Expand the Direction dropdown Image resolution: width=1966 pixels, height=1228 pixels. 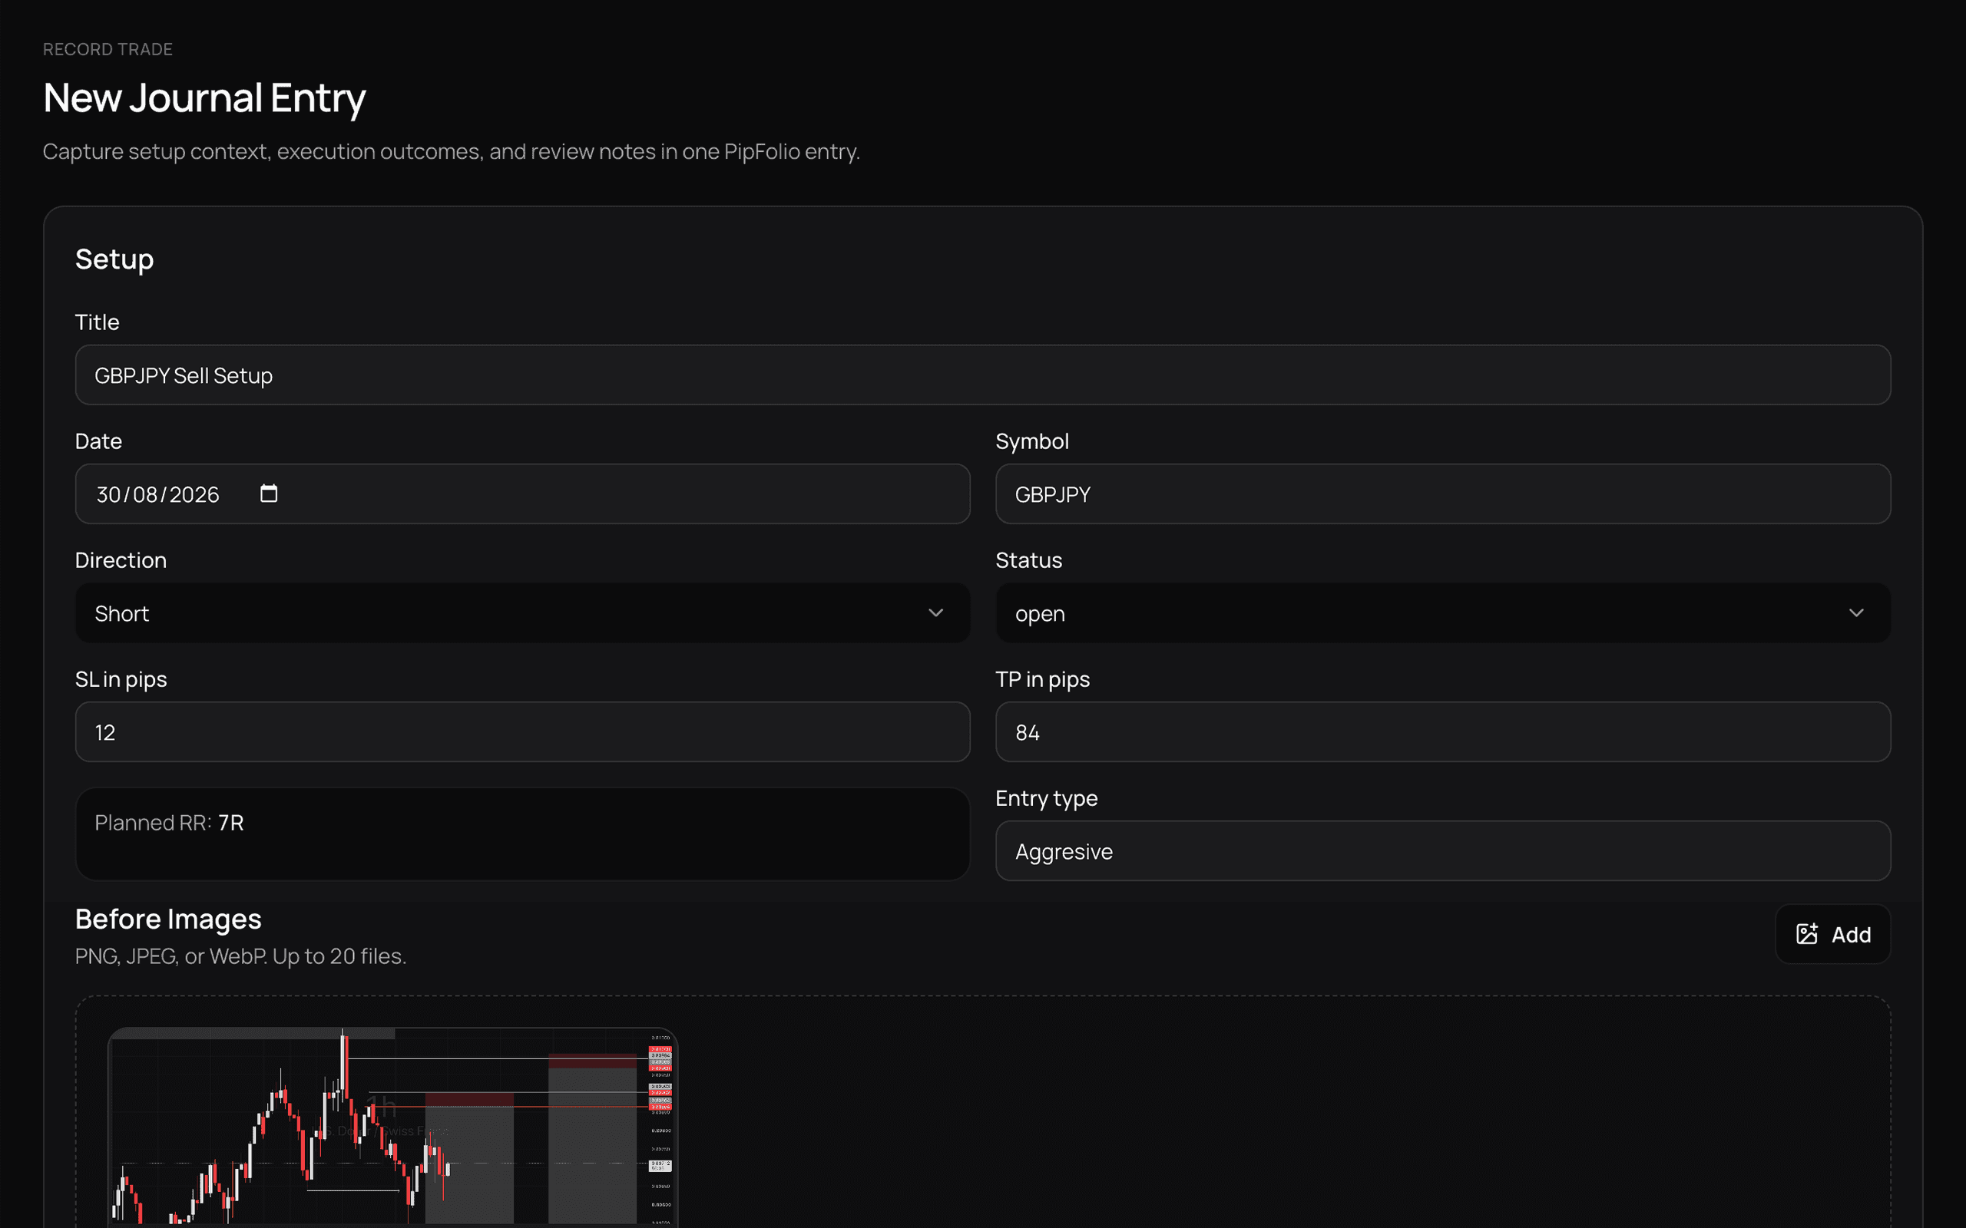point(522,613)
